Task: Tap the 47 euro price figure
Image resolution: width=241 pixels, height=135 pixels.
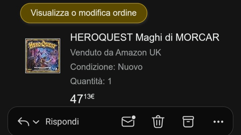Action: coord(77,99)
